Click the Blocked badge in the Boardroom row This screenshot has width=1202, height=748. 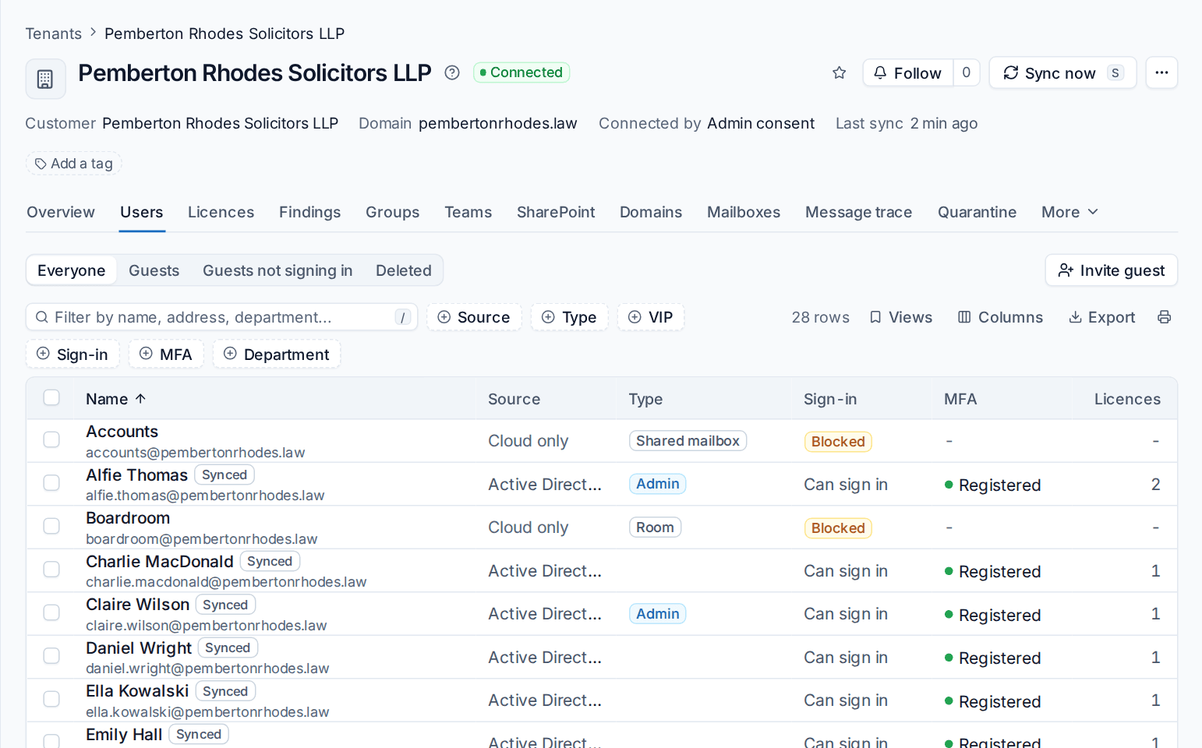click(x=838, y=527)
